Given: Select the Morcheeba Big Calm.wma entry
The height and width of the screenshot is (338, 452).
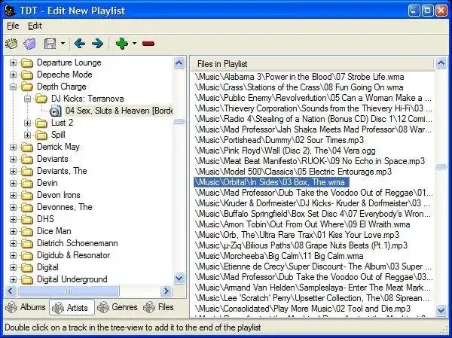Looking at the screenshot, I should pos(279,256).
